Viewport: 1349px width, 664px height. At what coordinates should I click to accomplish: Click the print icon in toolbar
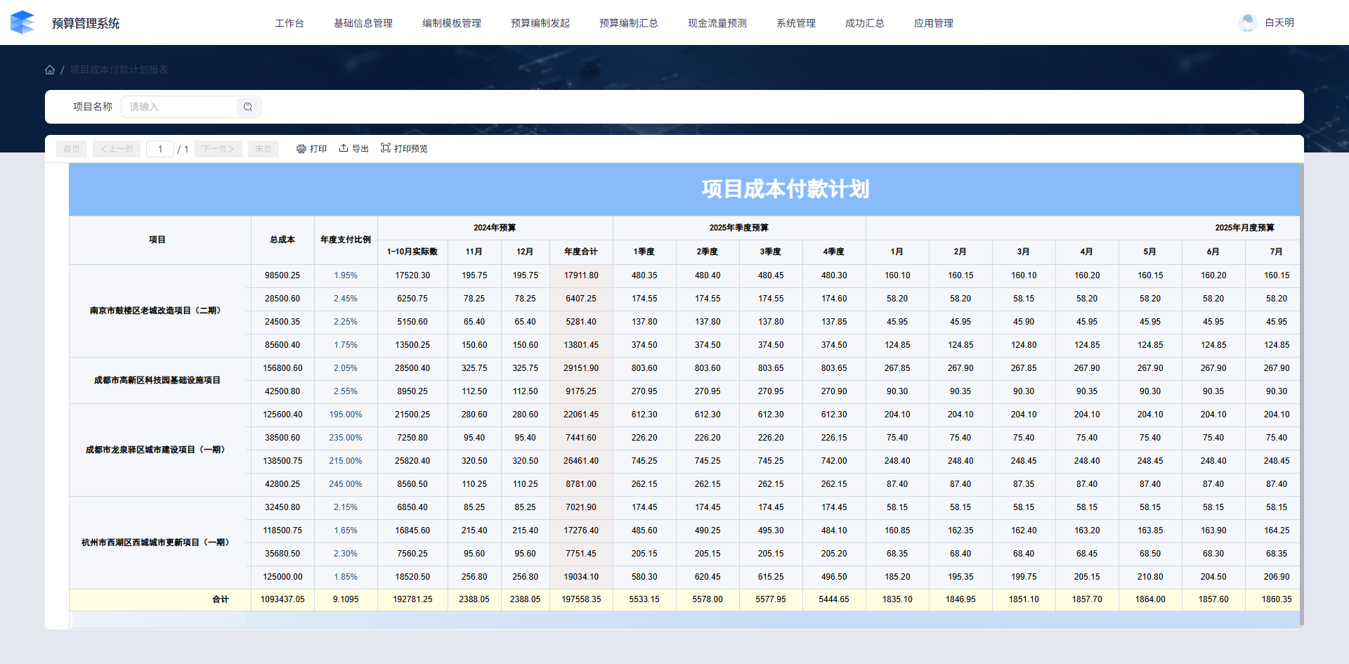[301, 149]
